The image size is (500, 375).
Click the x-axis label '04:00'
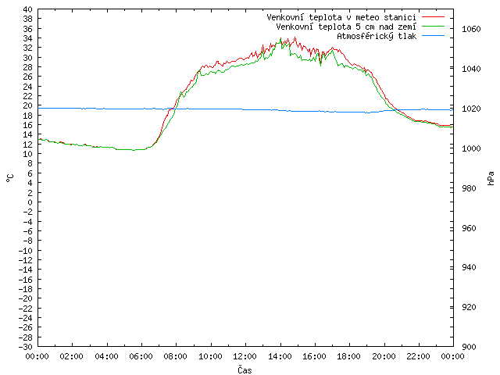tap(106, 356)
